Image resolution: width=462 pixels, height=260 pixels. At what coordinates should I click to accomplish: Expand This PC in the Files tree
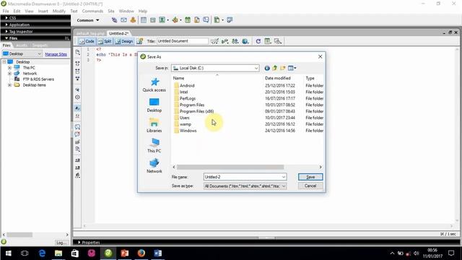click(x=9, y=68)
